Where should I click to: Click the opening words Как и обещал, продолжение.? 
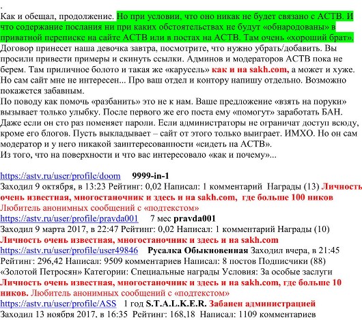coord(57,16)
